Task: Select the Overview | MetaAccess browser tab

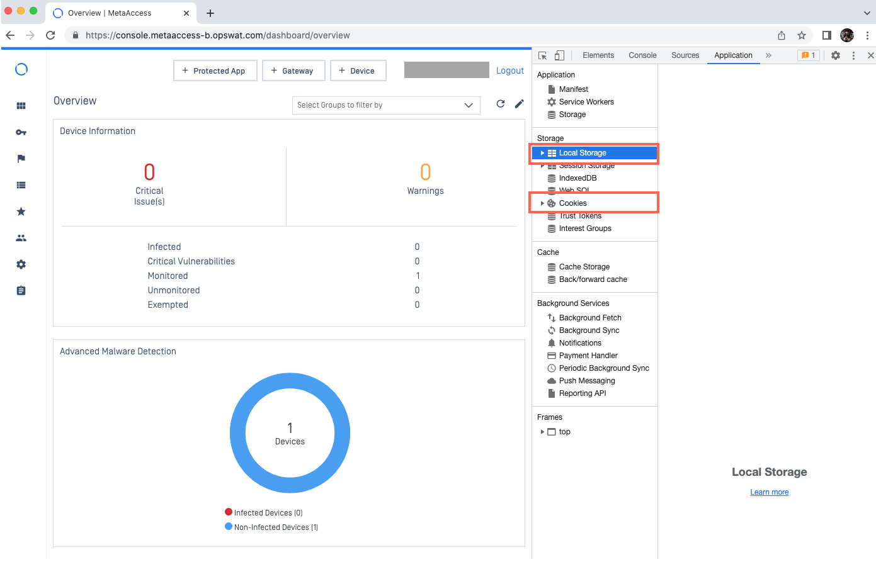Action: click(x=120, y=13)
